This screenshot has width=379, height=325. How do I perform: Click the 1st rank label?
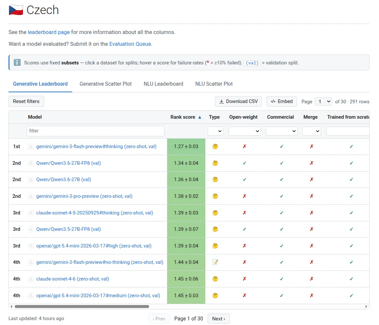coord(16,146)
